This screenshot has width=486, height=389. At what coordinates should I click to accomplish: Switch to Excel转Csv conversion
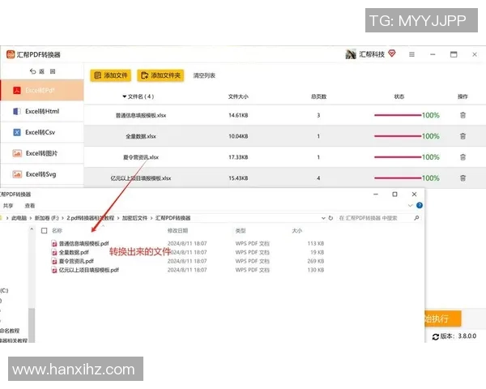(x=42, y=132)
